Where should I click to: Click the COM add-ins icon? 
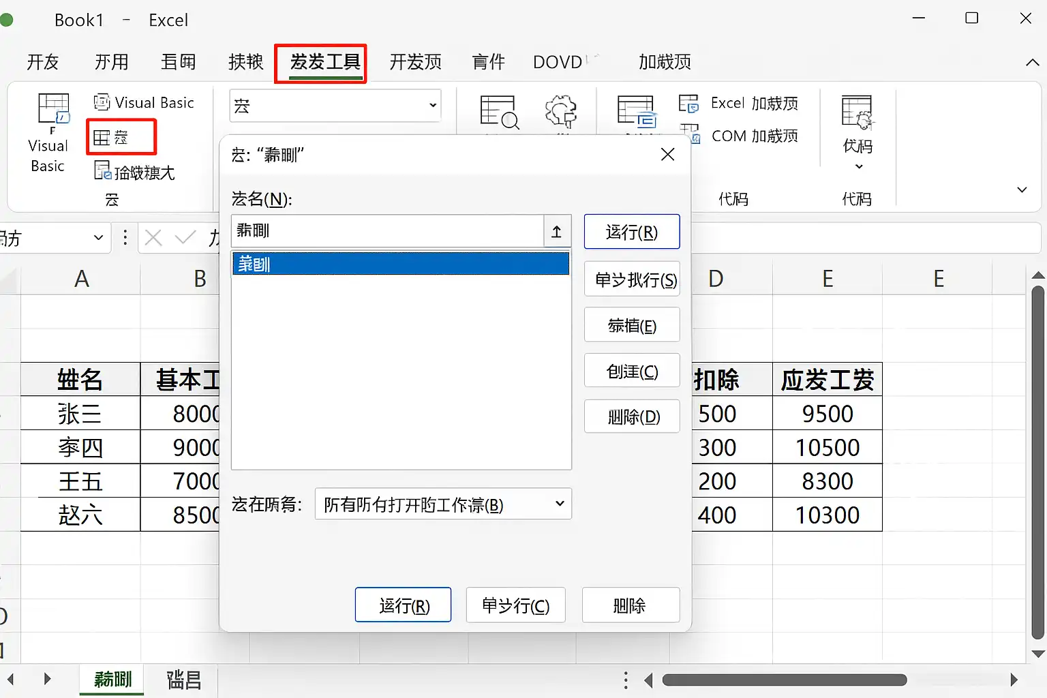[x=689, y=134]
